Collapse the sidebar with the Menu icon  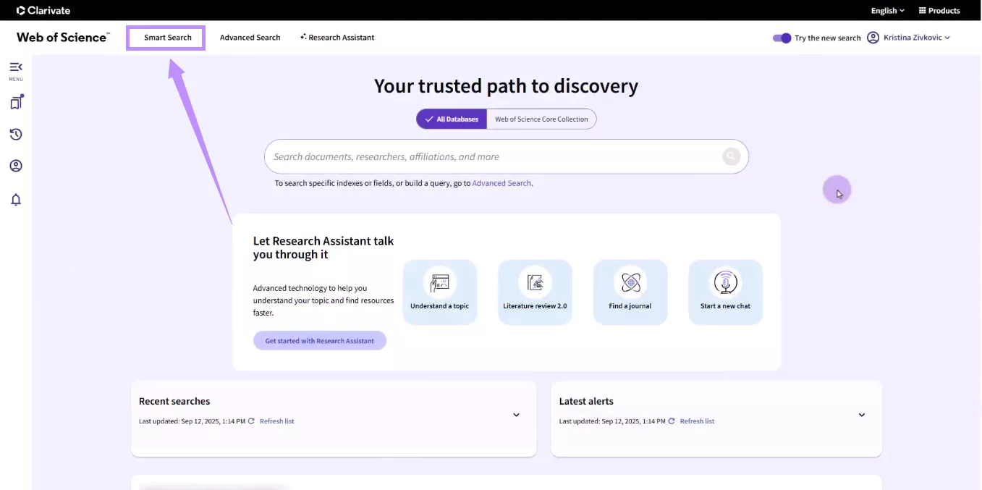coord(15,67)
